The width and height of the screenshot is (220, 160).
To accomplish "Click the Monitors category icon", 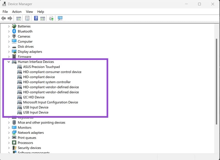I will pyautogui.click(x=14, y=128).
